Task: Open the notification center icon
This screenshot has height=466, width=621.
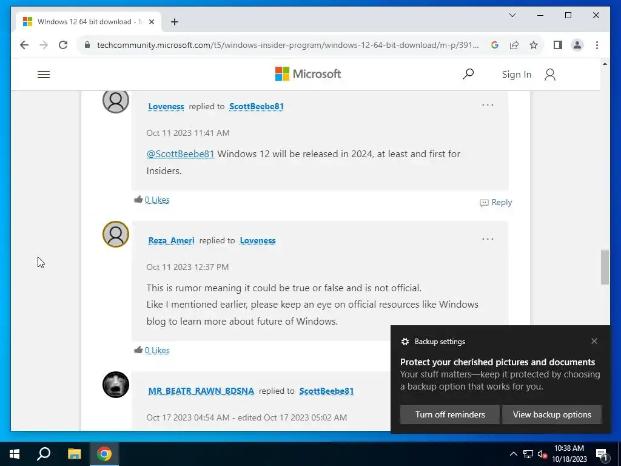Action: click(x=602, y=454)
